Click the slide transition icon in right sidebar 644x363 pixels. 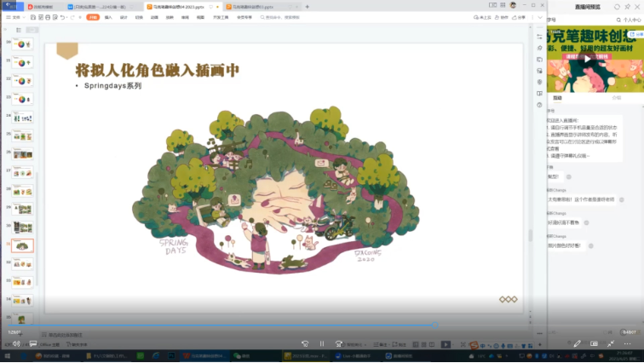click(x=540, y=60)
